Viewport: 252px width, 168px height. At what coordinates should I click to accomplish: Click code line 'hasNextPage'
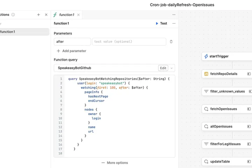[x=98, y=96]
